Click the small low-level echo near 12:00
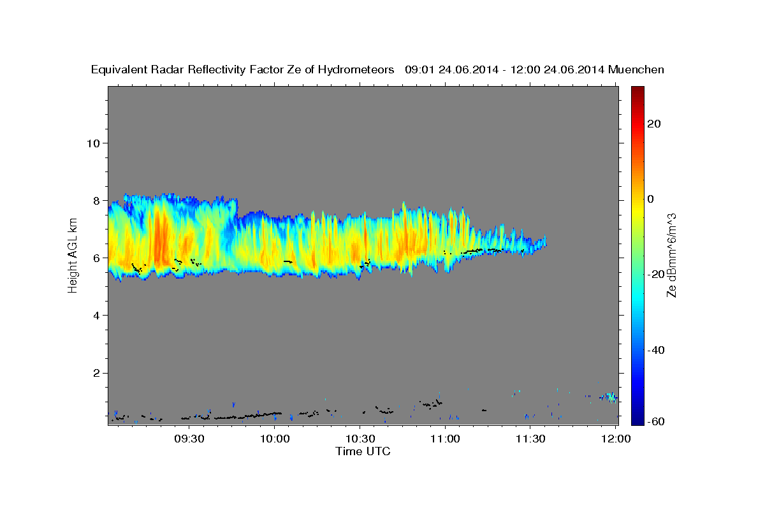 pos(610,397)
